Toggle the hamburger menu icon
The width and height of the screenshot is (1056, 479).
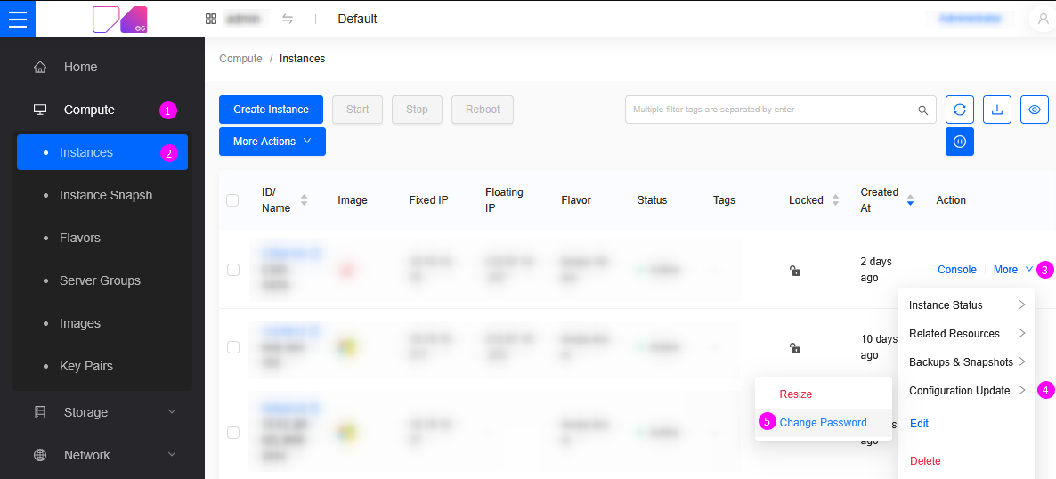pos(18,18)
